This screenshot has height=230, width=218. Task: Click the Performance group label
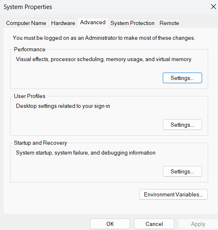pyautogui.click(x=29, y=49)
